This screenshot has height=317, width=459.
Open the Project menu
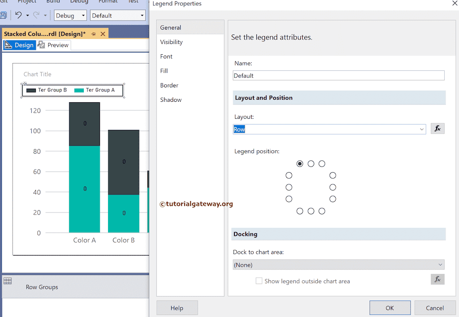point(27,2)
